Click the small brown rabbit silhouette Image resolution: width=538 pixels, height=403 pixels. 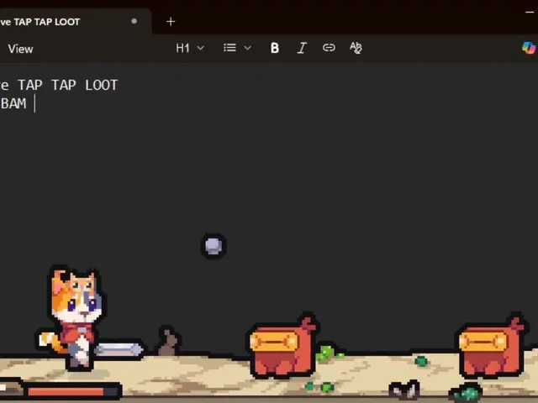pos(168,342)
